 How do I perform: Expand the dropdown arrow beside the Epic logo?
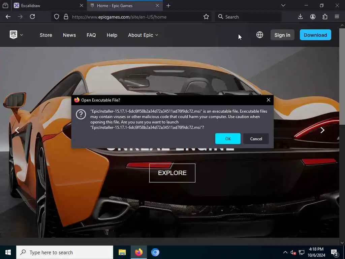pos(22,35)
